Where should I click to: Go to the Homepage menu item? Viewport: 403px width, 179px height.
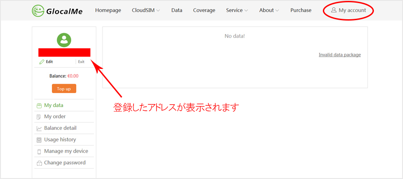point(108,10)
